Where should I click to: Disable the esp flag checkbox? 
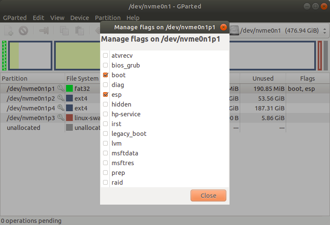click(x=106, y=95)
